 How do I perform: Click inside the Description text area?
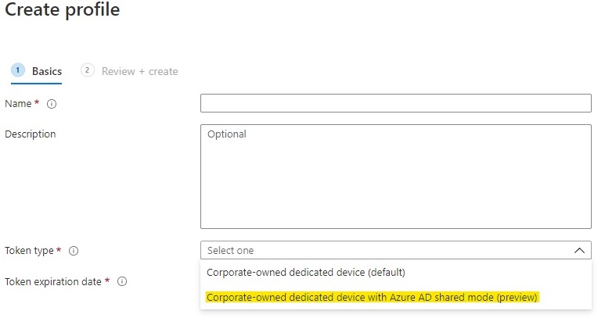click(395, 176)
